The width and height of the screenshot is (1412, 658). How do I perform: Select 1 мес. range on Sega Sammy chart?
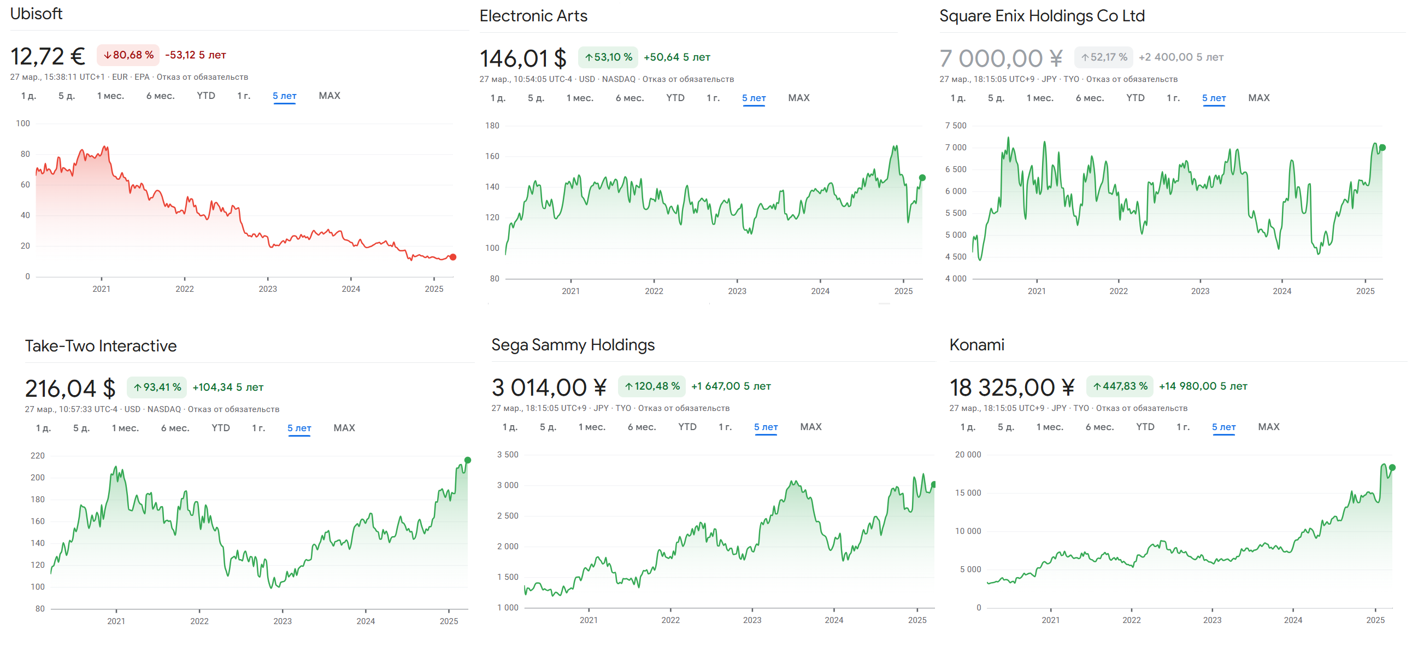coord(592,427)
